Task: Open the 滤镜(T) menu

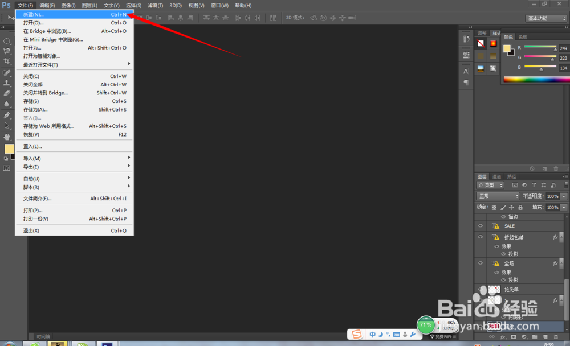Action: [x=155, y=6]
